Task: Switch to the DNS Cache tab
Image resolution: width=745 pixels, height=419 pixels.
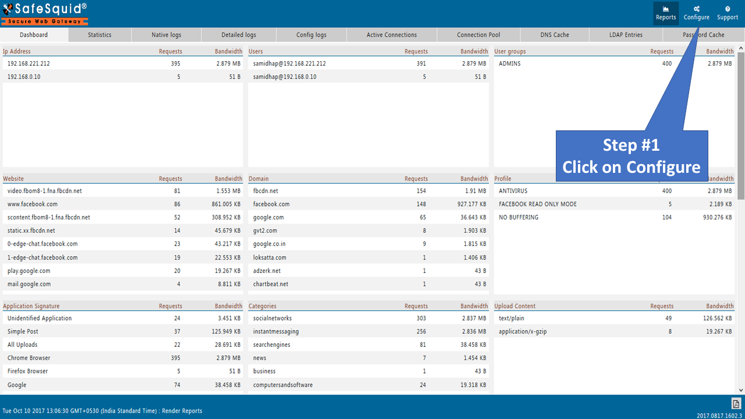Action: point(555,35)
